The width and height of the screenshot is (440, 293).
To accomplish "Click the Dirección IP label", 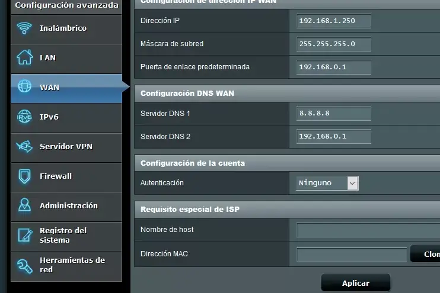I will [160, 21].
